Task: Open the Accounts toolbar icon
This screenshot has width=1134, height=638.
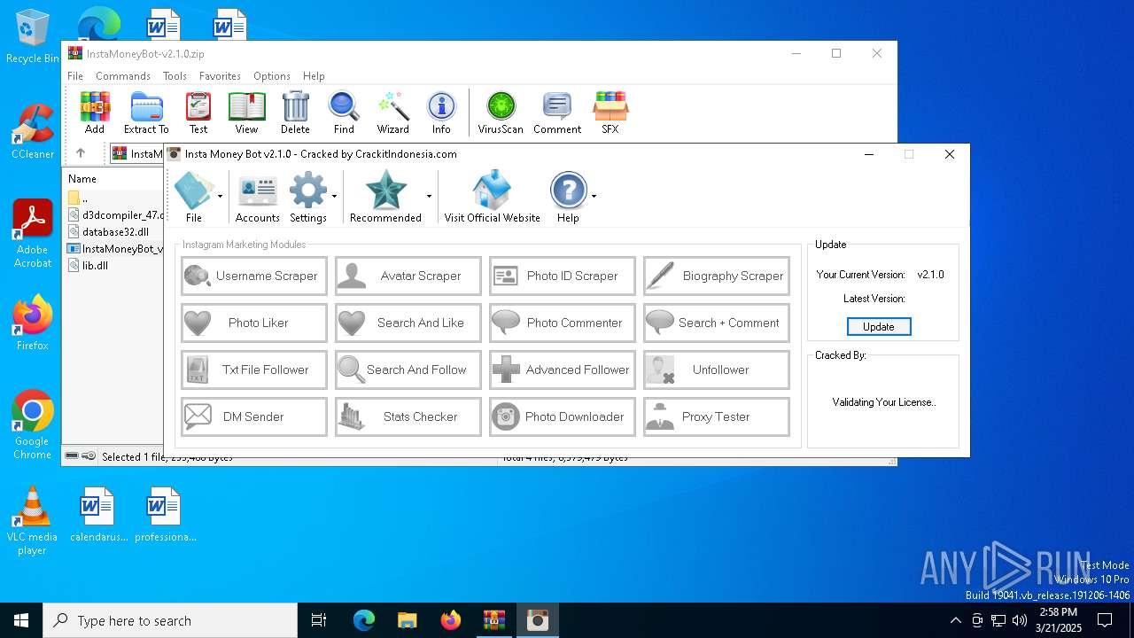Action: 258,197
